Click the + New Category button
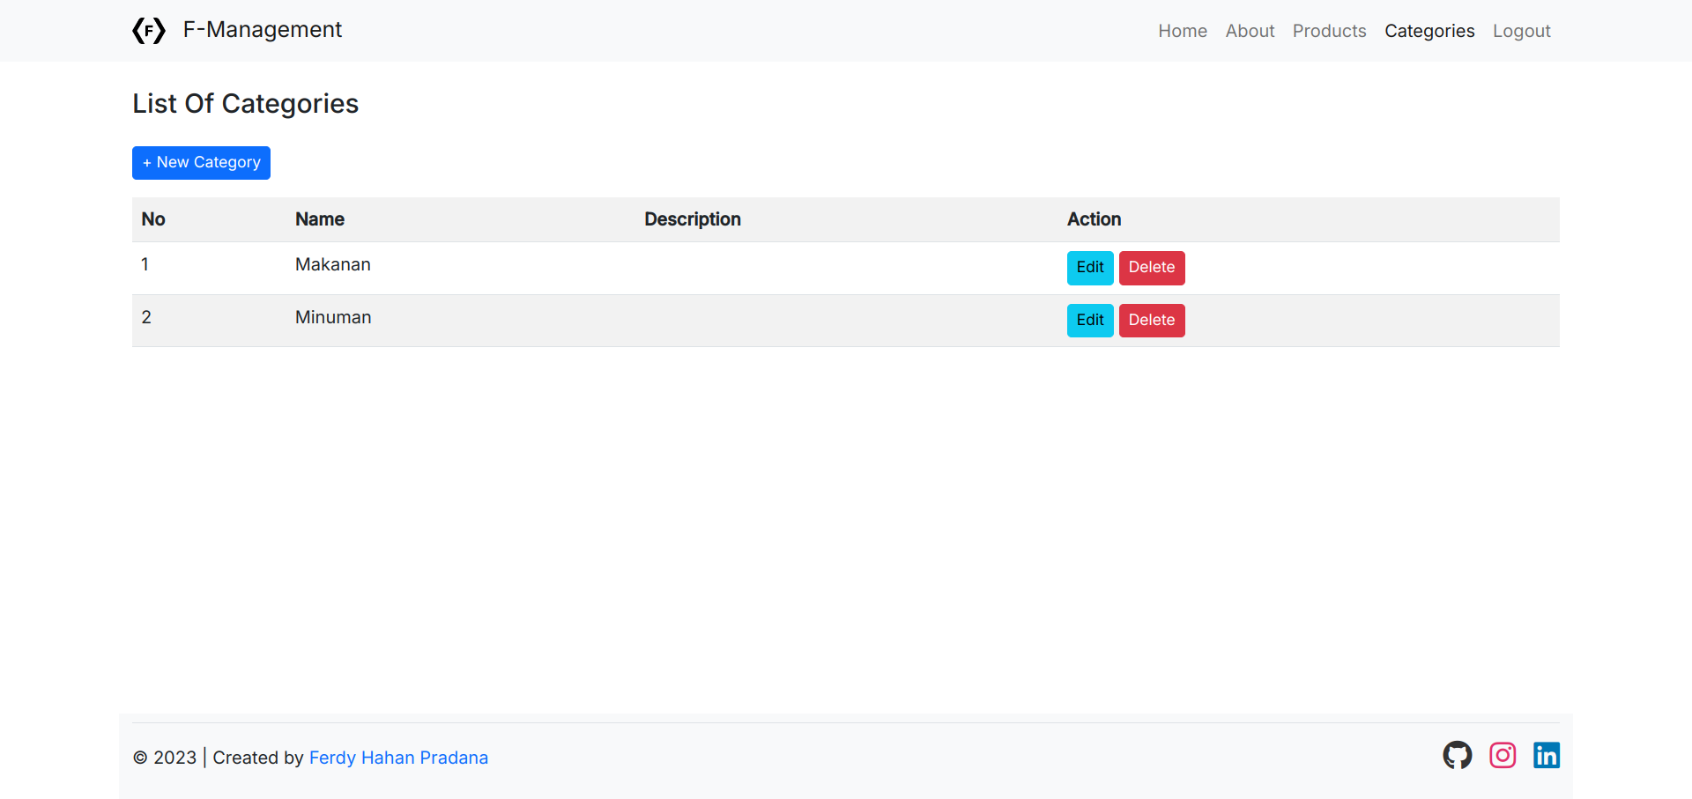Viewport: 1692px width, 799px height. click(x=201, y=163)
